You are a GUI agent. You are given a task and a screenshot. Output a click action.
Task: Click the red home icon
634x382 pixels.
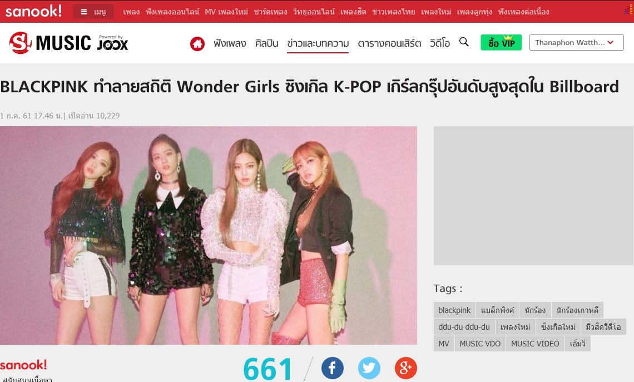[x=197, y=44]
